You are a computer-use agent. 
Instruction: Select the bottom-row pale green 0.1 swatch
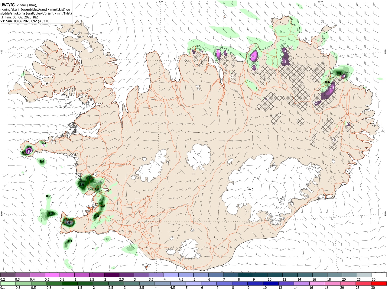tap(8, 283)
